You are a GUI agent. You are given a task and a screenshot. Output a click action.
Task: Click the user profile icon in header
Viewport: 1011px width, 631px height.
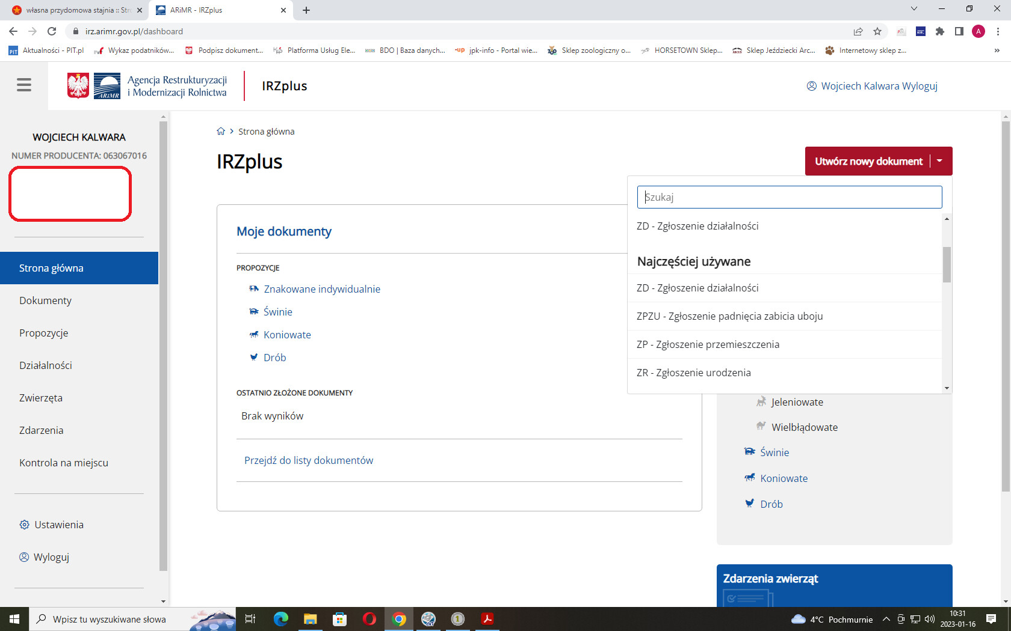[x=812, y=86]
